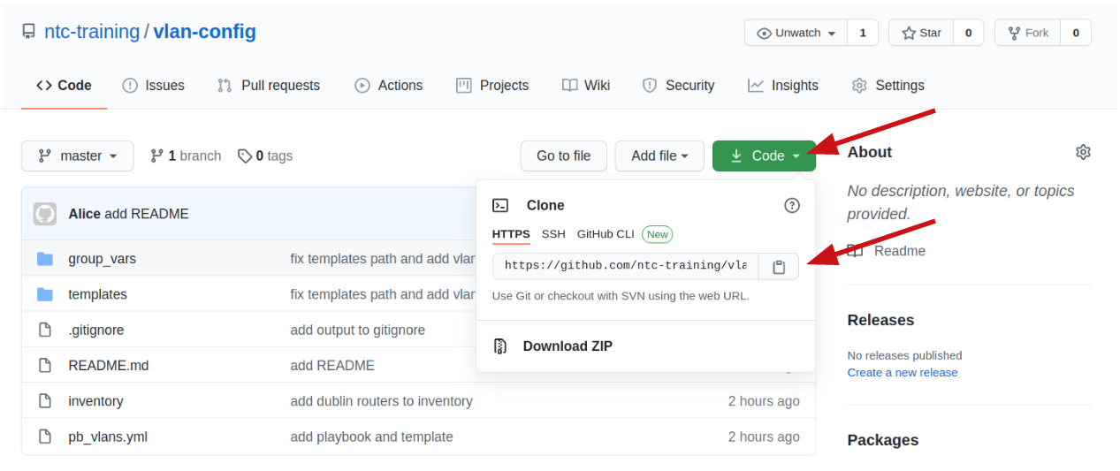Open the Add file dropdown
This screenshot has height=471, width=1120.
point(659,156)
